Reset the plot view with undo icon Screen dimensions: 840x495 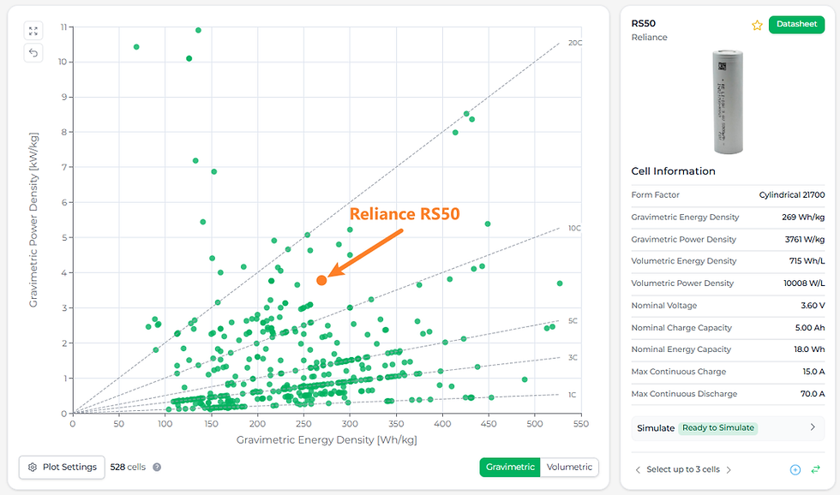click(x=33, y=52)
